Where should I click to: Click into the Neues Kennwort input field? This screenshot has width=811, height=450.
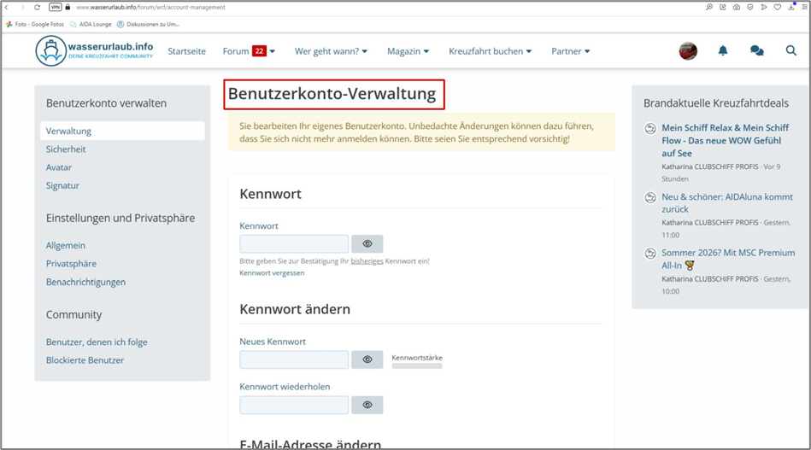click(x=294, y=359)
